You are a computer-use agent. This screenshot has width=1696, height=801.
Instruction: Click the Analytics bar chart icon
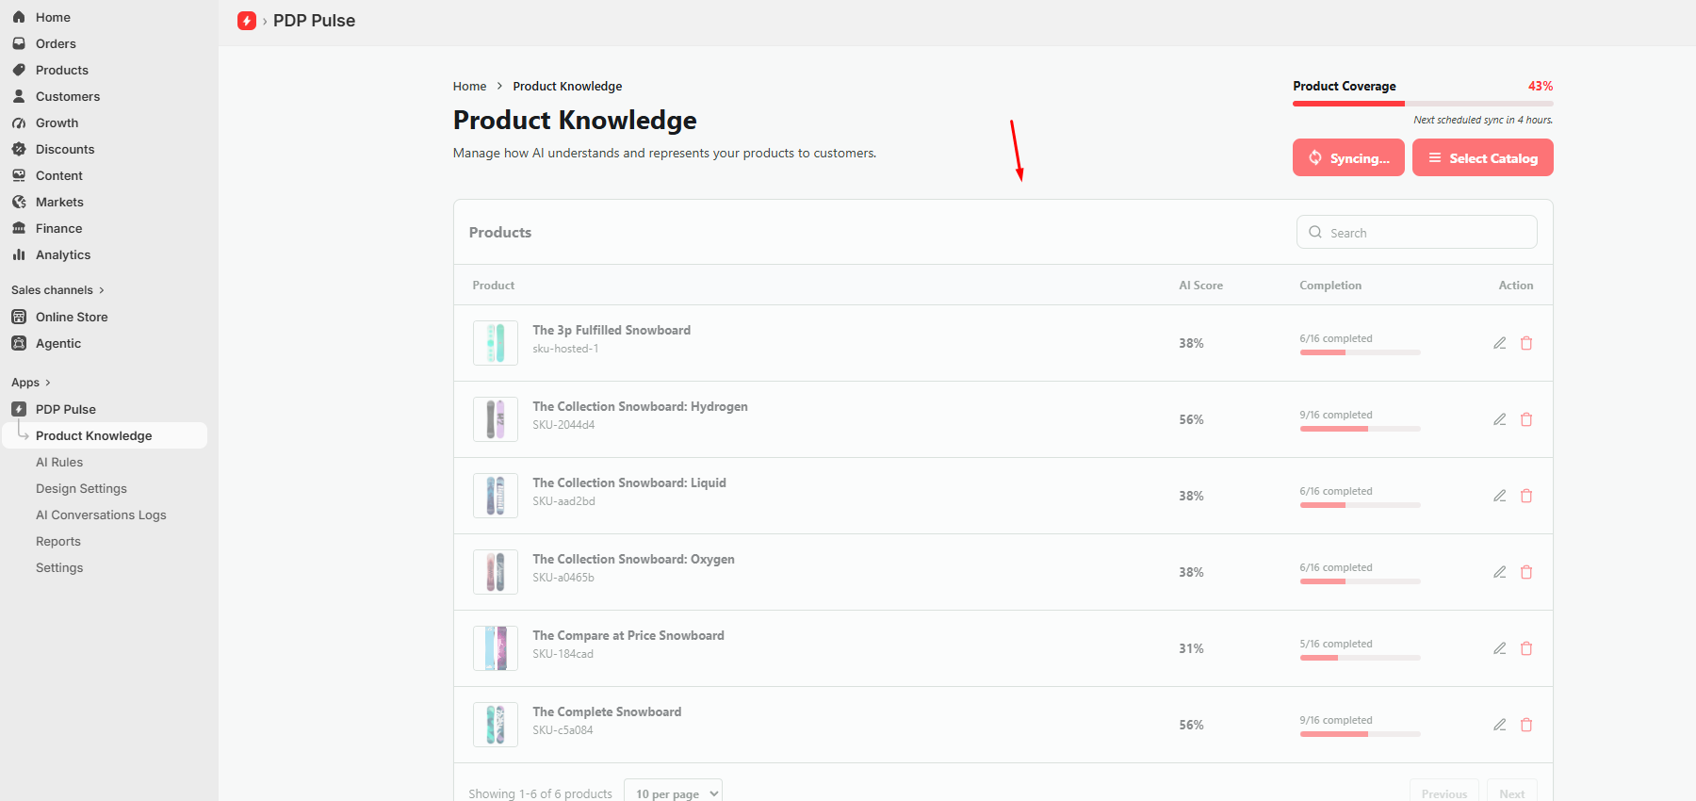[x=19, y=254]
